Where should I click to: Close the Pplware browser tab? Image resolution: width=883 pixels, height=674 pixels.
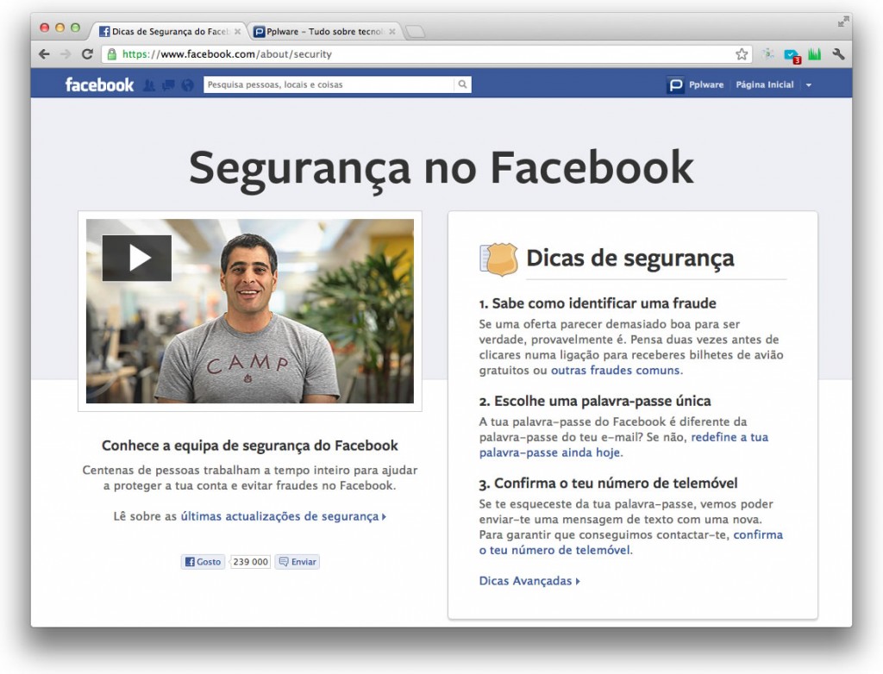click(392, 32)
